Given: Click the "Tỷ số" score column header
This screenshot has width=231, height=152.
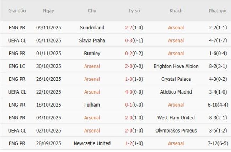Looking at the screenshot, I should pyautogui.click(x=134, y=11).
